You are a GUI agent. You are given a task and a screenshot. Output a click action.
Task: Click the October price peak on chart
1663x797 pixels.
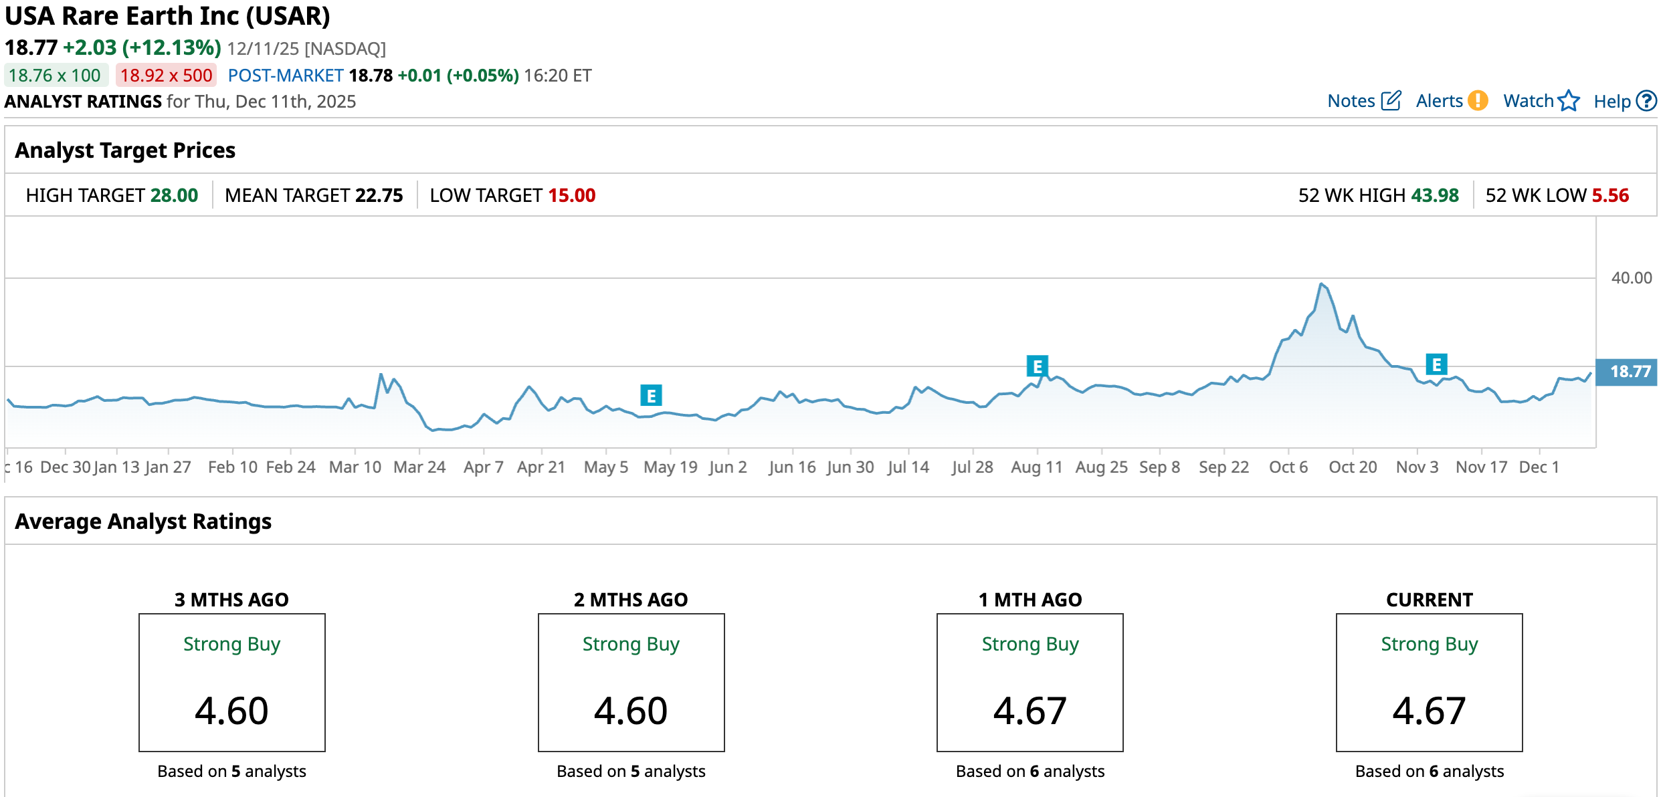[x=1321, y=284]
